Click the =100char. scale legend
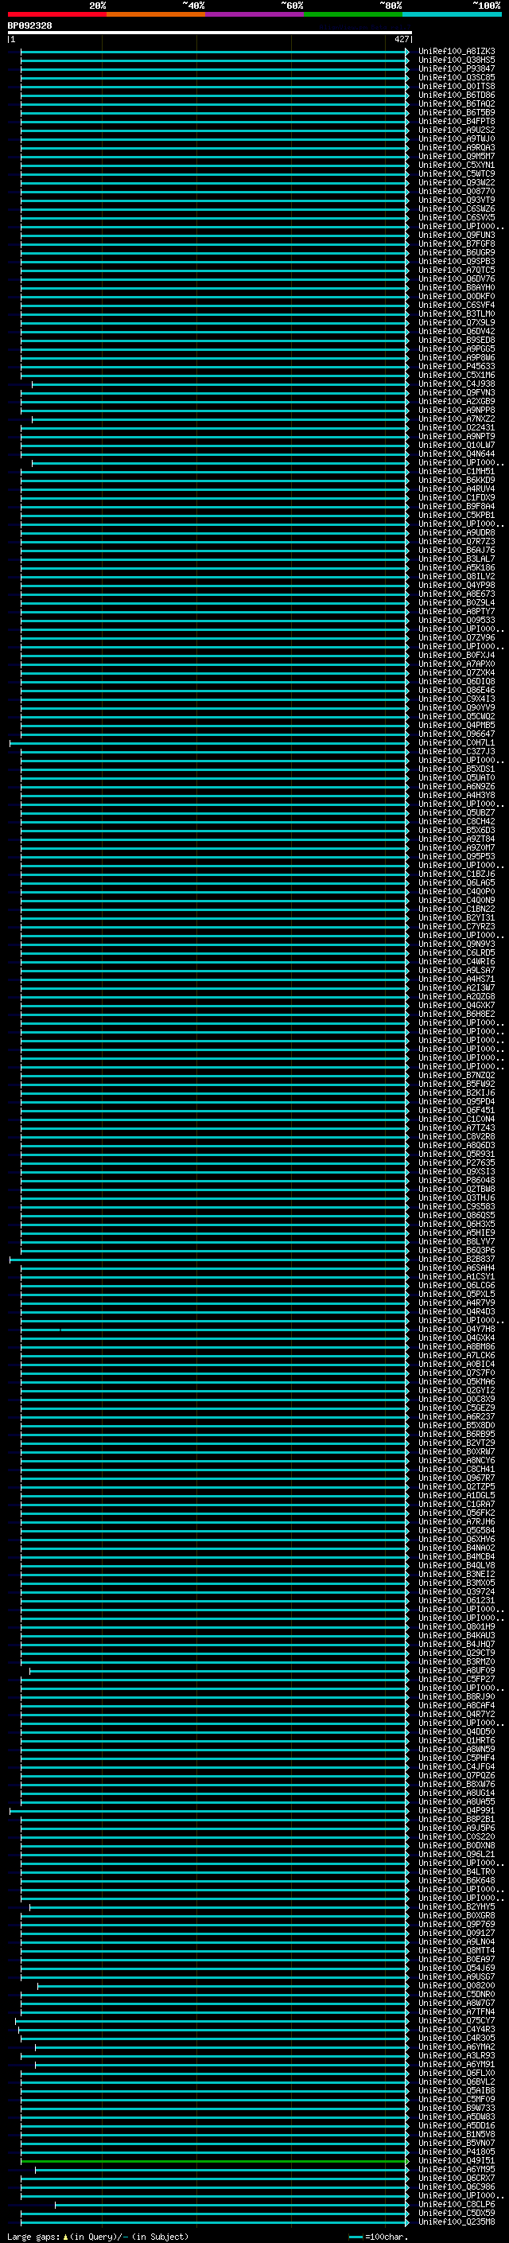 click(x=379, y=2236)
